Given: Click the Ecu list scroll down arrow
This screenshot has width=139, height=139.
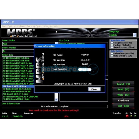Looking at the screenshot, I should pyautogui.click(x=56, y=100).
